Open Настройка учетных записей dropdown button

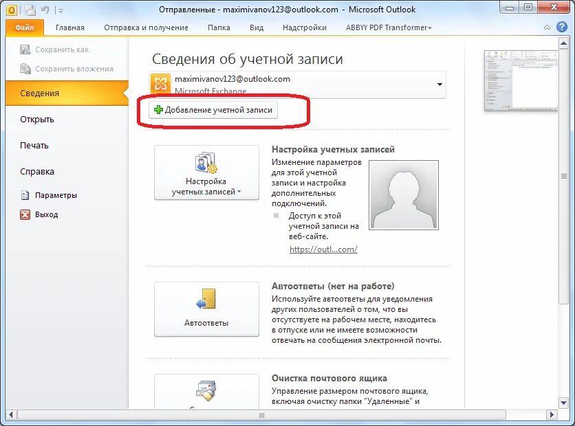[206, 172]
